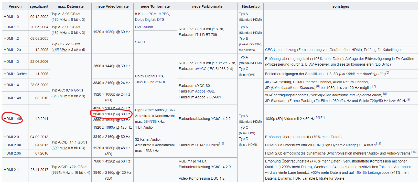The height and width of the screenshot is (184, 420).
Task: Select the HDMI 1.2a version cell
Action: 15,50
